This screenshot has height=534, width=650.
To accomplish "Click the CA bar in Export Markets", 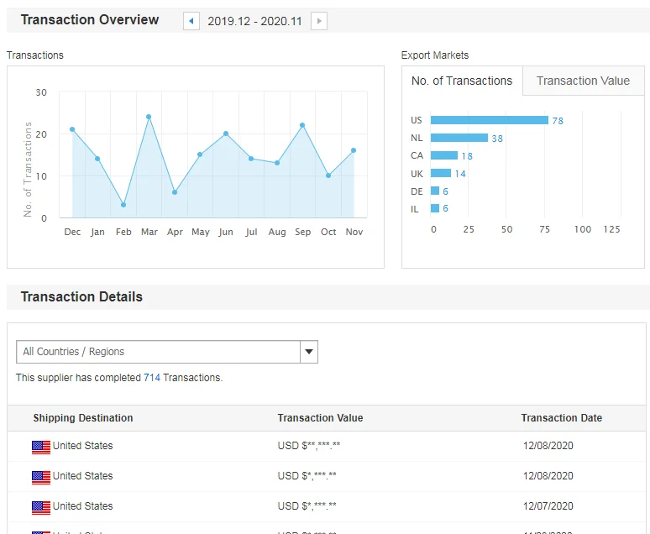I will [x=444, y=155].
